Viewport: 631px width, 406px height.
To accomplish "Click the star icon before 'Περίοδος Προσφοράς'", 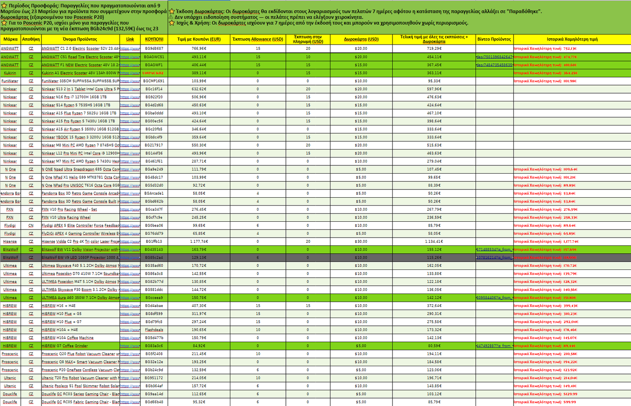I will tap(4, 6).
